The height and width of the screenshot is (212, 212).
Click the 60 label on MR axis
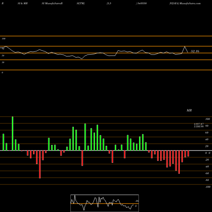click(x=206, y=133)
